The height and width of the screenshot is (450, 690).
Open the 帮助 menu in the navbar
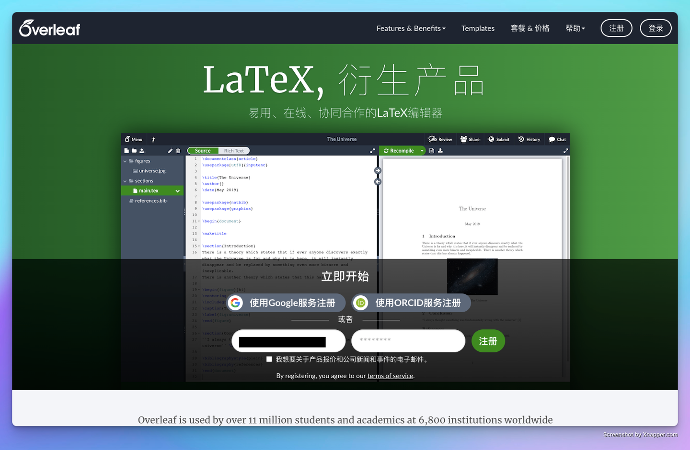575,28
